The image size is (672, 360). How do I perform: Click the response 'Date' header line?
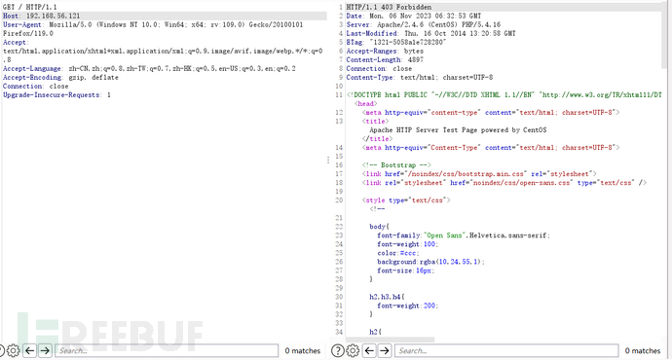(x=414, y=16)
